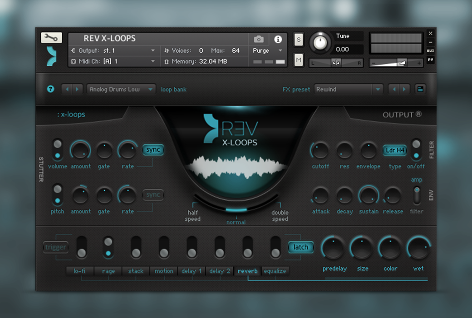Image resolution: width=472 pixels, height=318 pixels.
Task: Open the Output st. 1 dropdown
Action: pyautogui.click(x=113, y=50)
